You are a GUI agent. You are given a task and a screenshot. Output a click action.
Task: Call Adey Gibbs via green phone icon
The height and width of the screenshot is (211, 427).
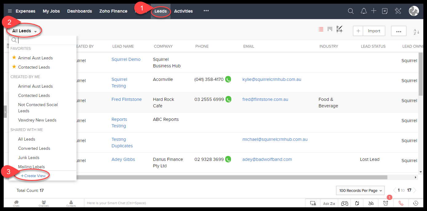point(228,159)
